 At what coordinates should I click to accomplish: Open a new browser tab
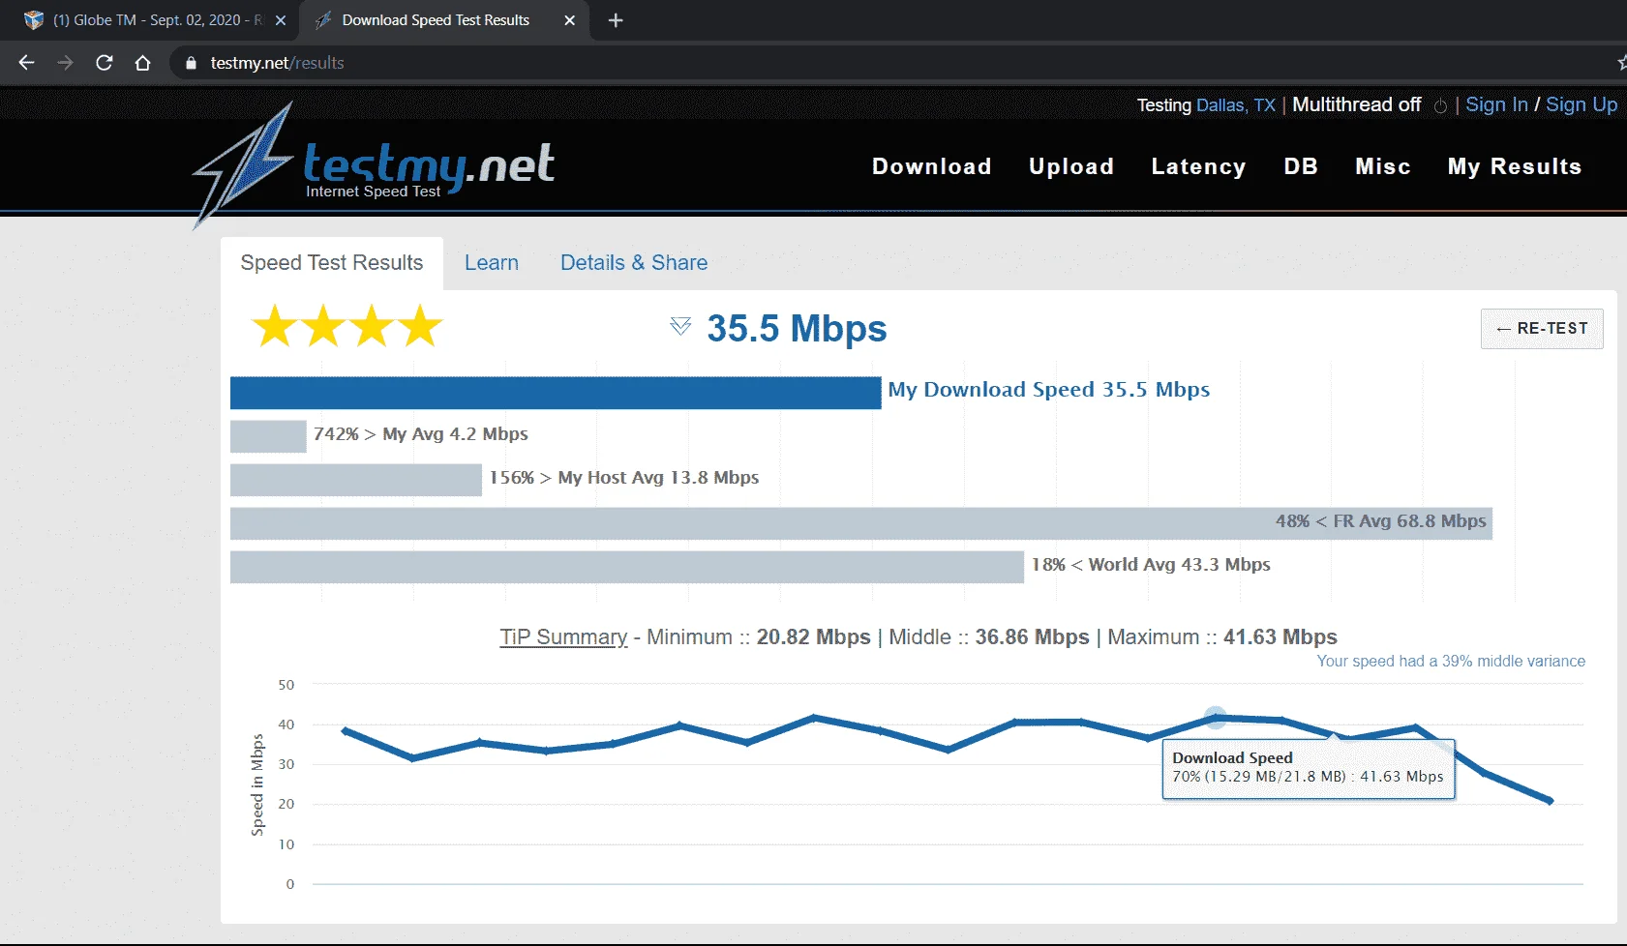(616, 20)
